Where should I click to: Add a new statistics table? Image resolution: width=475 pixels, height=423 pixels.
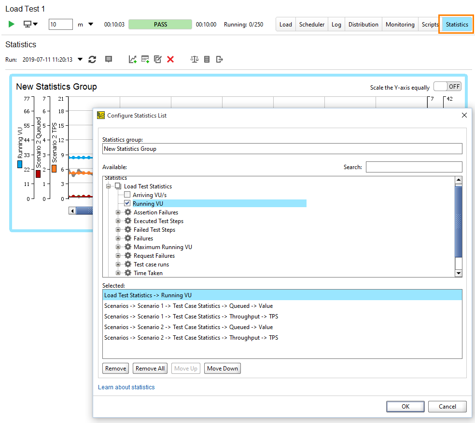pyautogui.click(x=145, y=59)
